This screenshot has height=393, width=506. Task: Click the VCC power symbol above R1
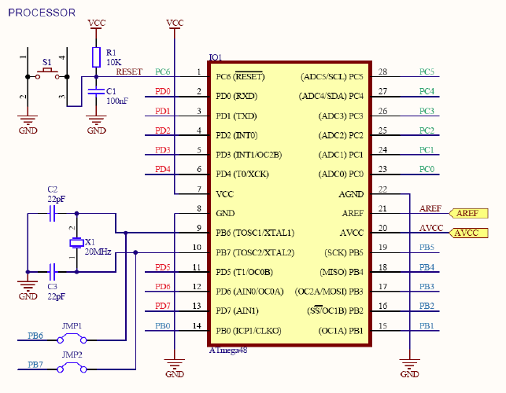pyautogui.click(x=96, y=25)
